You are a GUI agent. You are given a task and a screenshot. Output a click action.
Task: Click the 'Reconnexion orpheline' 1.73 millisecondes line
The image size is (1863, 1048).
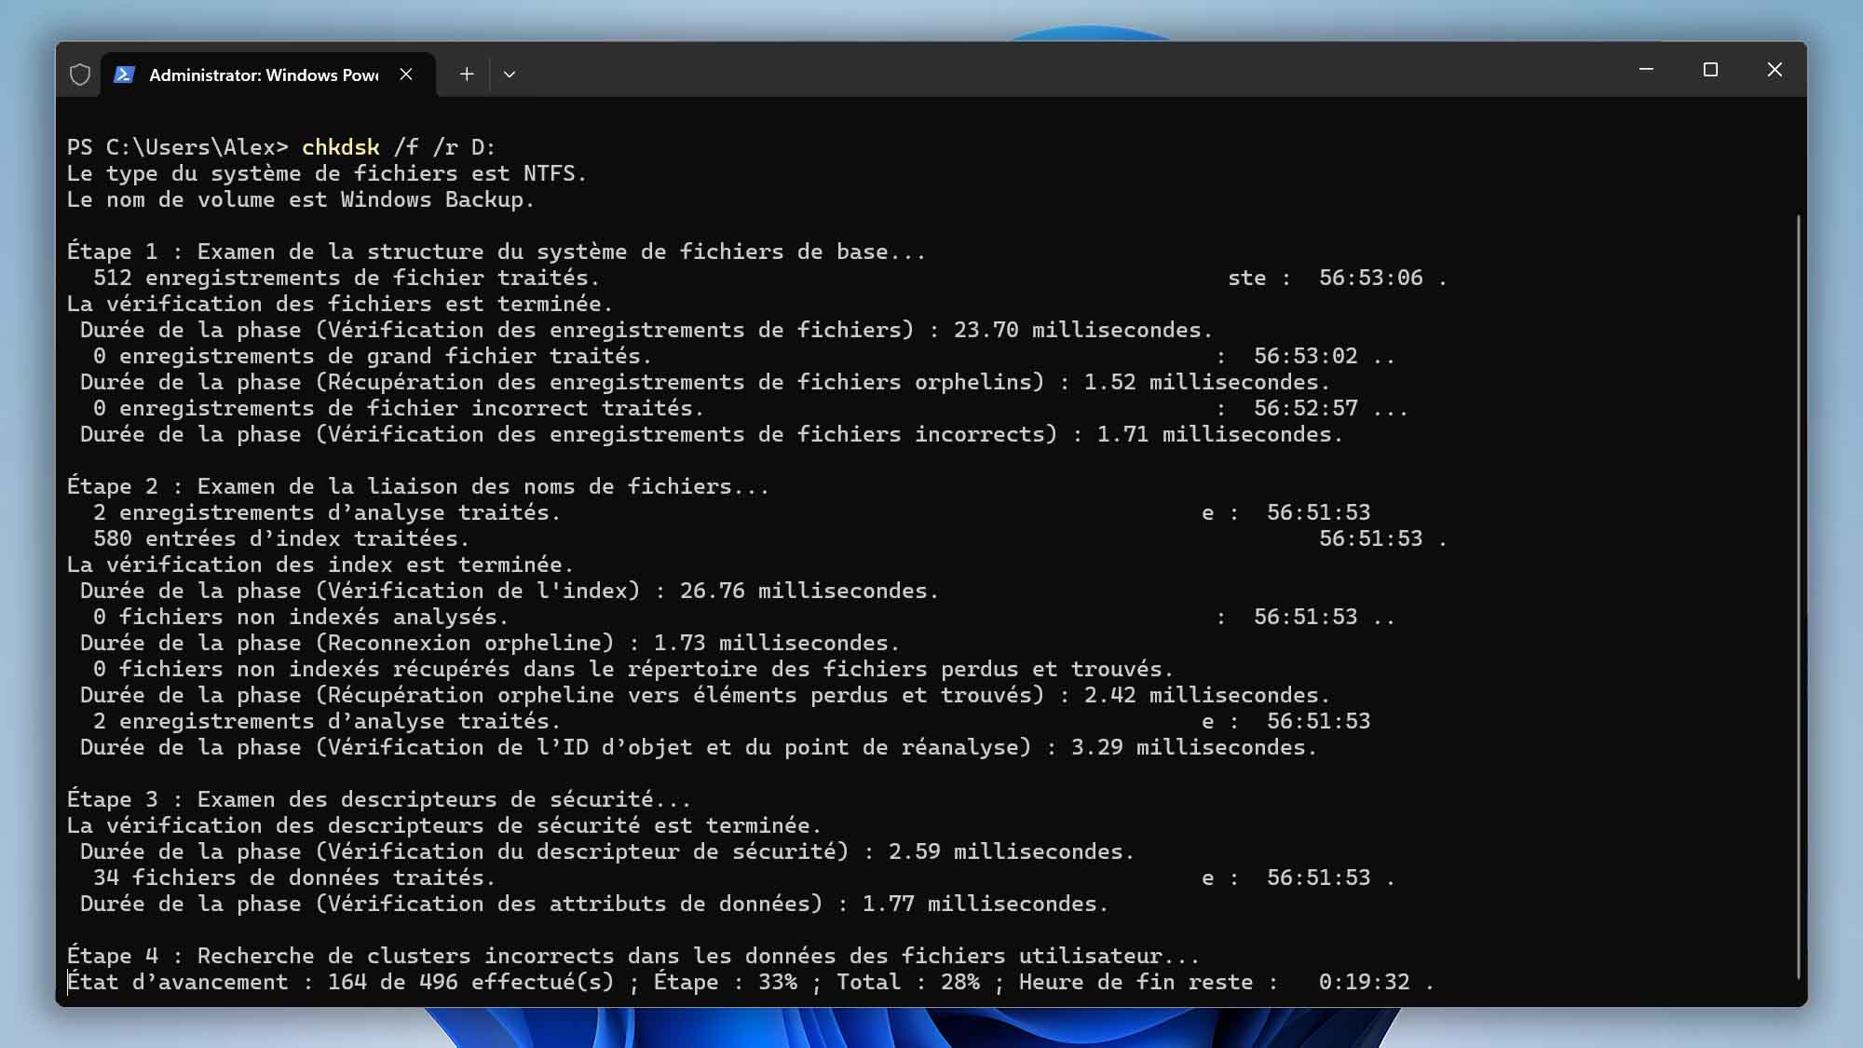[490, 643]
